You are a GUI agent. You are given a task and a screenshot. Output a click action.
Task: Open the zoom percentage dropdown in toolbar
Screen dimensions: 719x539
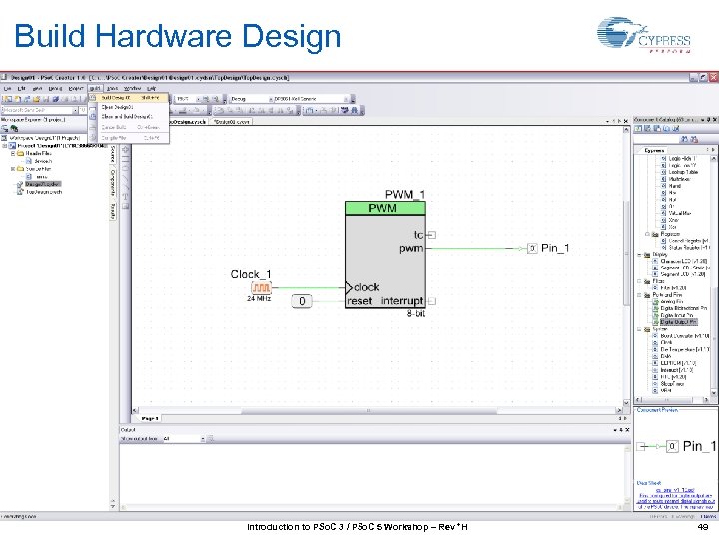pyautogui.click(x=189, y=99)
